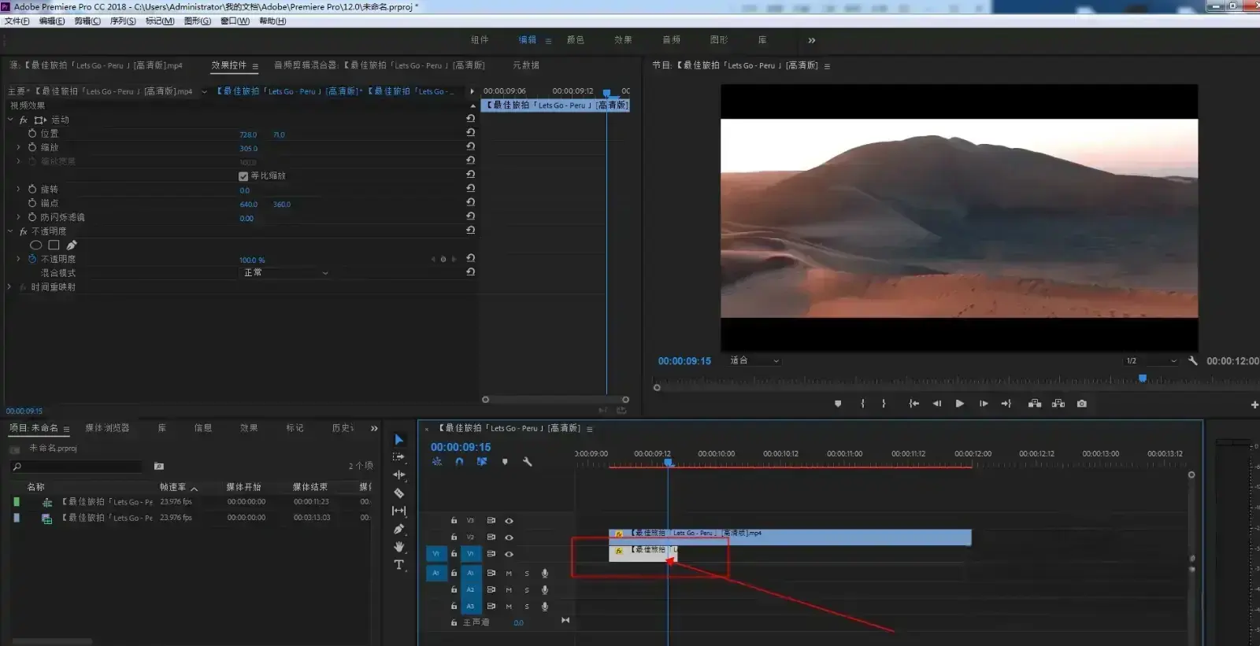Switch to Color (颜色) workspace

pos(576,40)
